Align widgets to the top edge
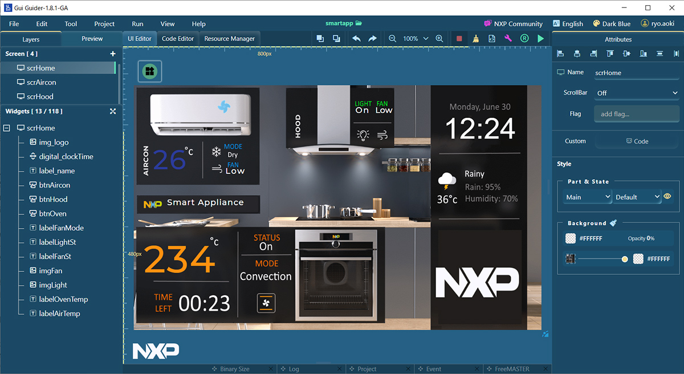684x374 pixels. click(610, 54)
